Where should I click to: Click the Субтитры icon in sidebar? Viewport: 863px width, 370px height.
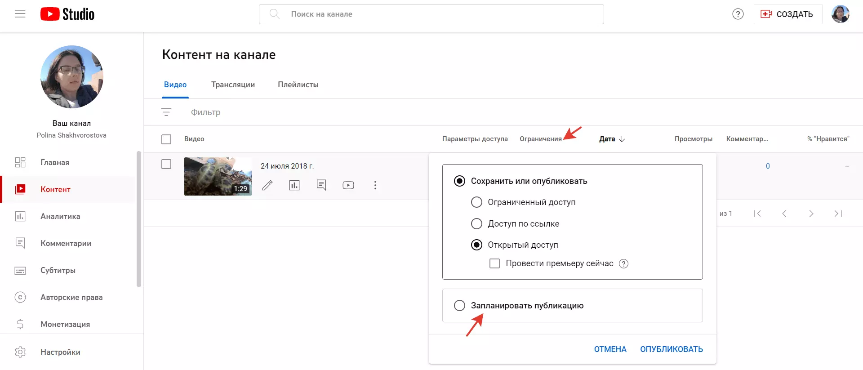click(x=20, y=270)
